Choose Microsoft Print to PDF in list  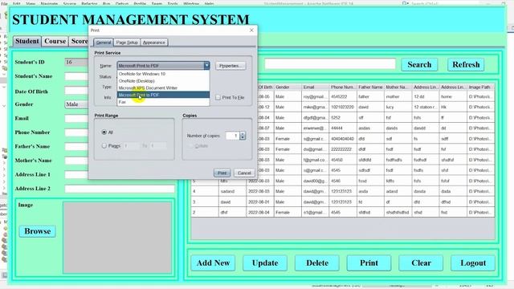click(163, 95)
